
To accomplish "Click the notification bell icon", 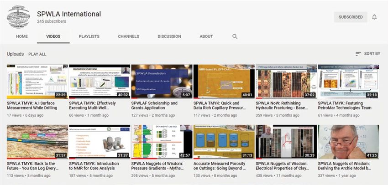I will click(374, 17).
